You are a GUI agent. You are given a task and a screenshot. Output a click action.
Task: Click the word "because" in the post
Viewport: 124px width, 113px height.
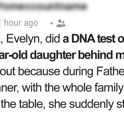pyautogui.click(x=39, y=72)
